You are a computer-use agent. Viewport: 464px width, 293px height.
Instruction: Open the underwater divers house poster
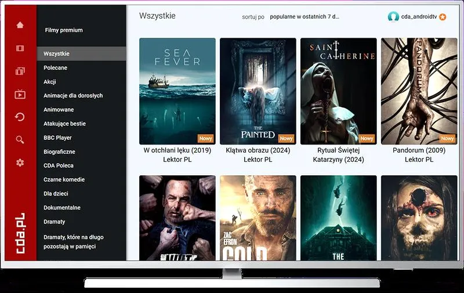click(339, 218)
